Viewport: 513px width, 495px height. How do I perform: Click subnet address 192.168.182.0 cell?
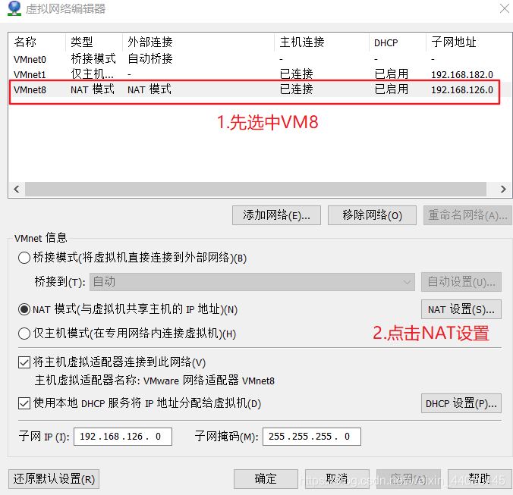coord(462,74)
